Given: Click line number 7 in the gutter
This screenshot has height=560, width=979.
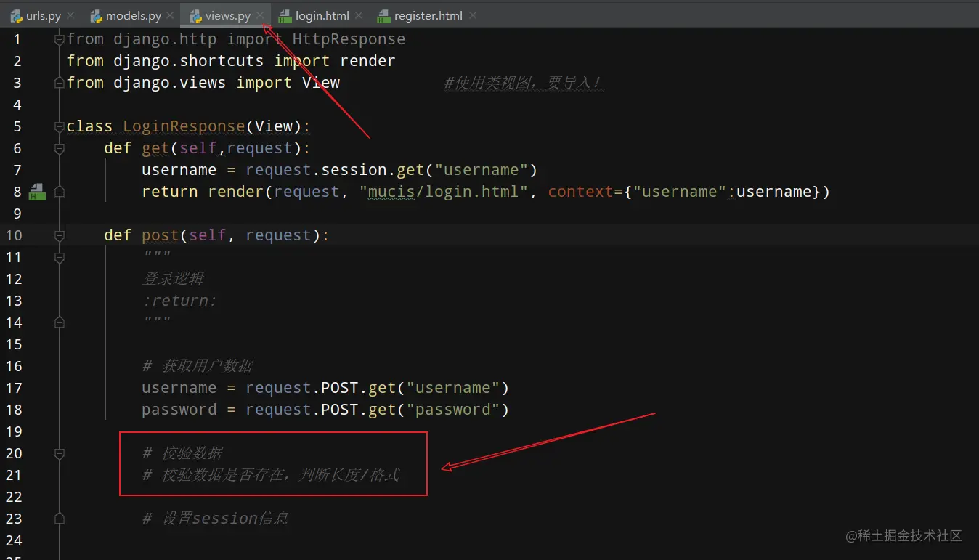Looking at the screenshot, I should tap(17, 170).
